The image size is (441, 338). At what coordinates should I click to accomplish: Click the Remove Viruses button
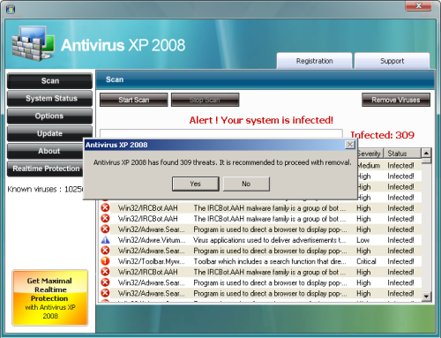pyautogui.click(x=396, y=100)
